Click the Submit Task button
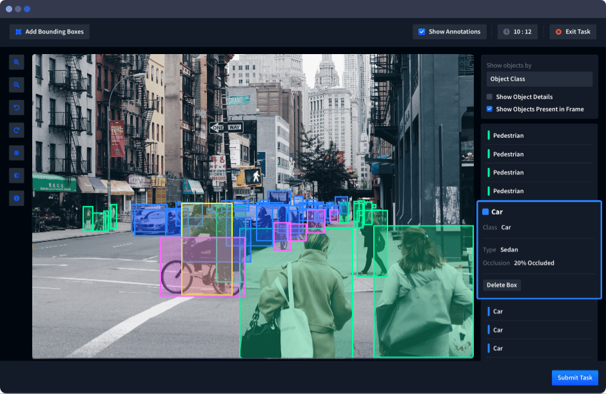 [x=574, y=378]
